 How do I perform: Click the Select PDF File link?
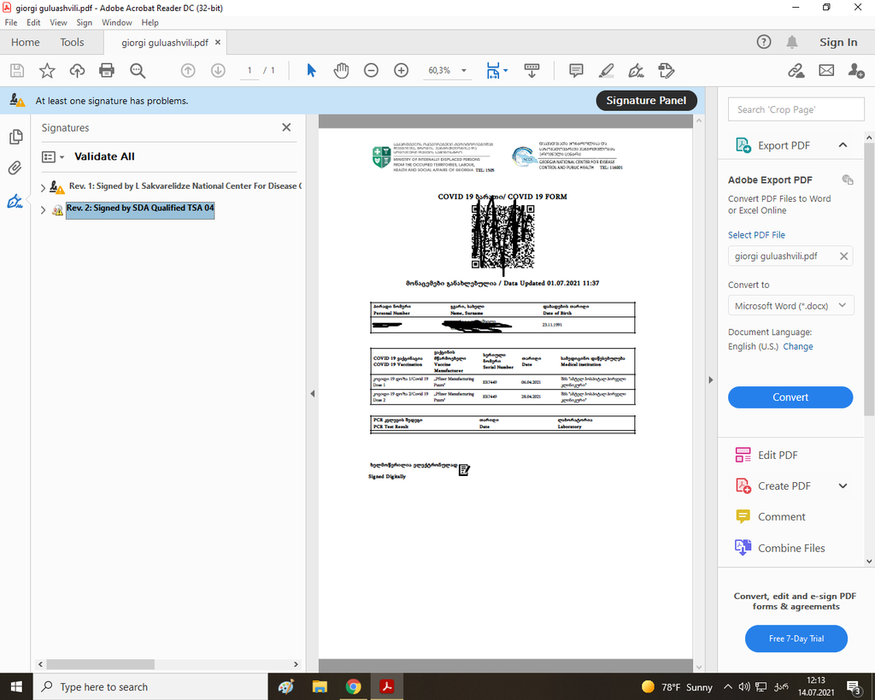tap(756, 235)
